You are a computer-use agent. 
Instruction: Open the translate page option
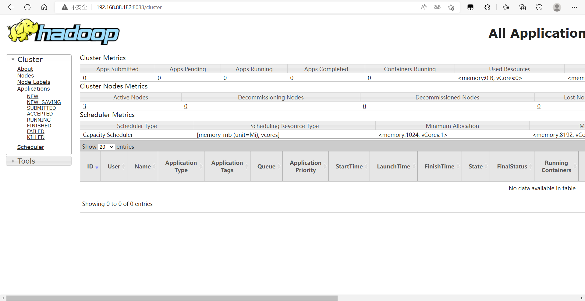(x=437, y=7)
